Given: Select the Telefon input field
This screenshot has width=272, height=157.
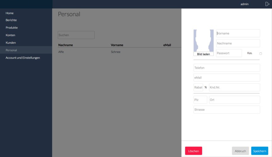Looking at the screenshot, I should coord(227,68).
